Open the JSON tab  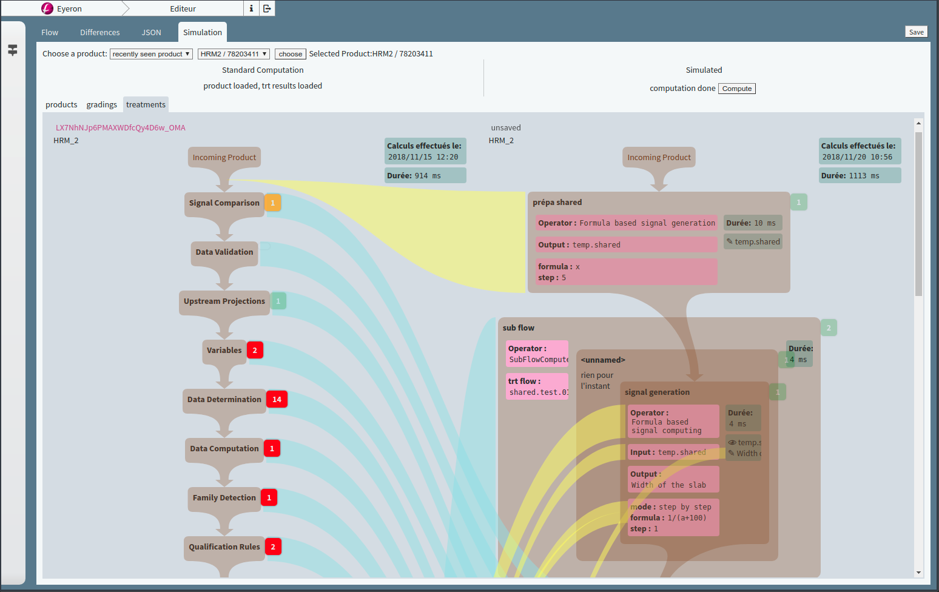tap(152, 33)
